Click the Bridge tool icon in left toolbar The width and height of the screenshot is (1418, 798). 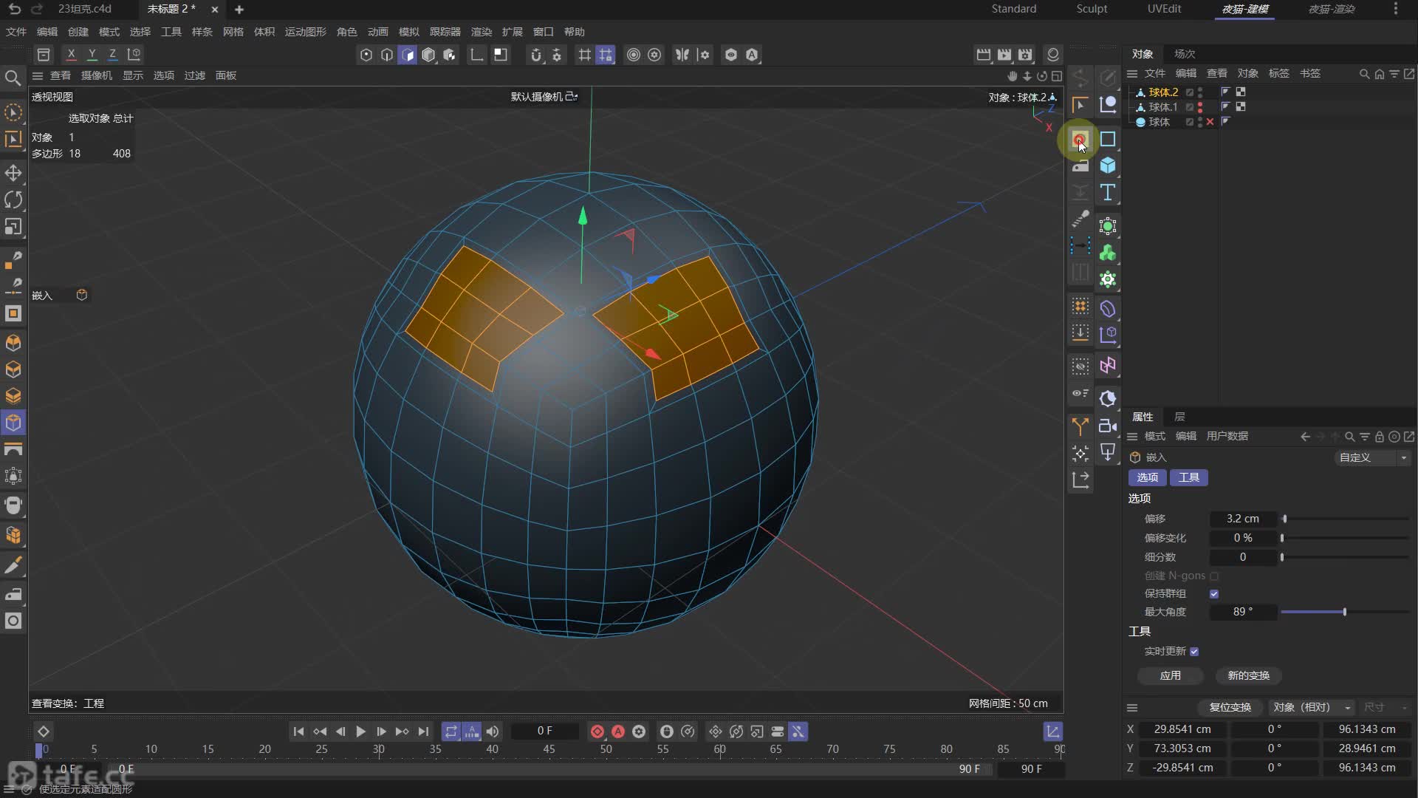(x=13, y=450)
